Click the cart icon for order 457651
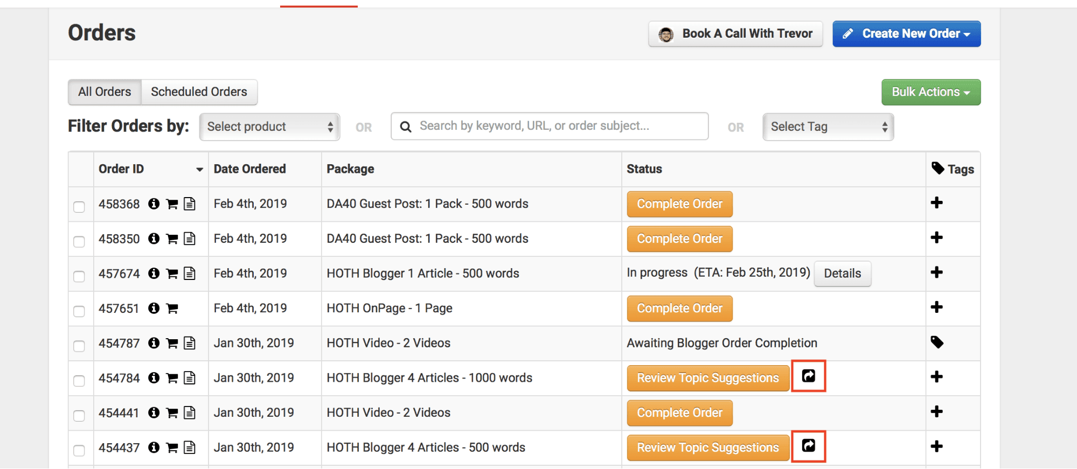This screenshot has height=469, width=1077. [x=172, y=309]
